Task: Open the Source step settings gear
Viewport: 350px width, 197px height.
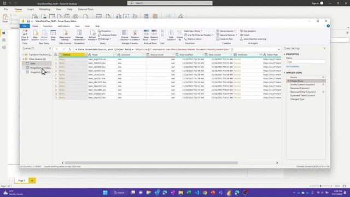Action: pyautogui.click(x=323, y=77)
